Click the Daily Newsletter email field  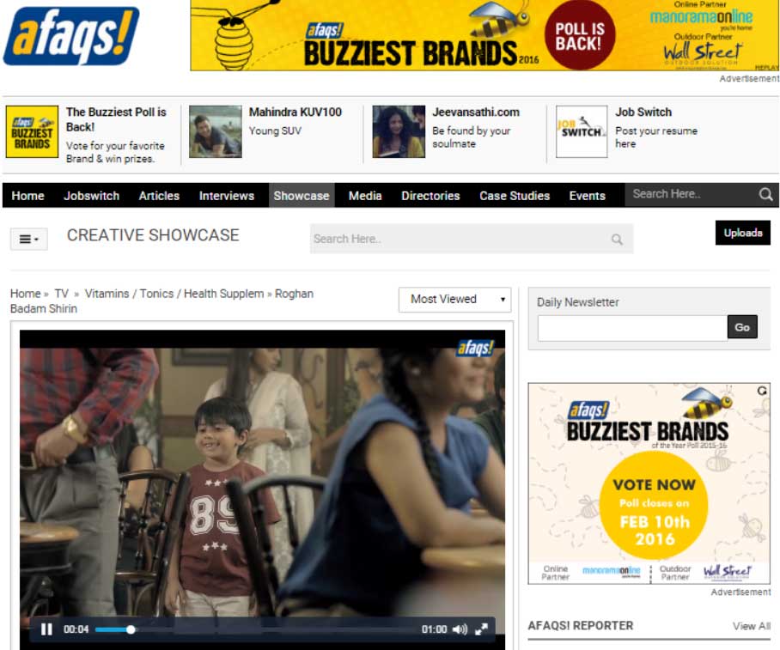(632, 328)
